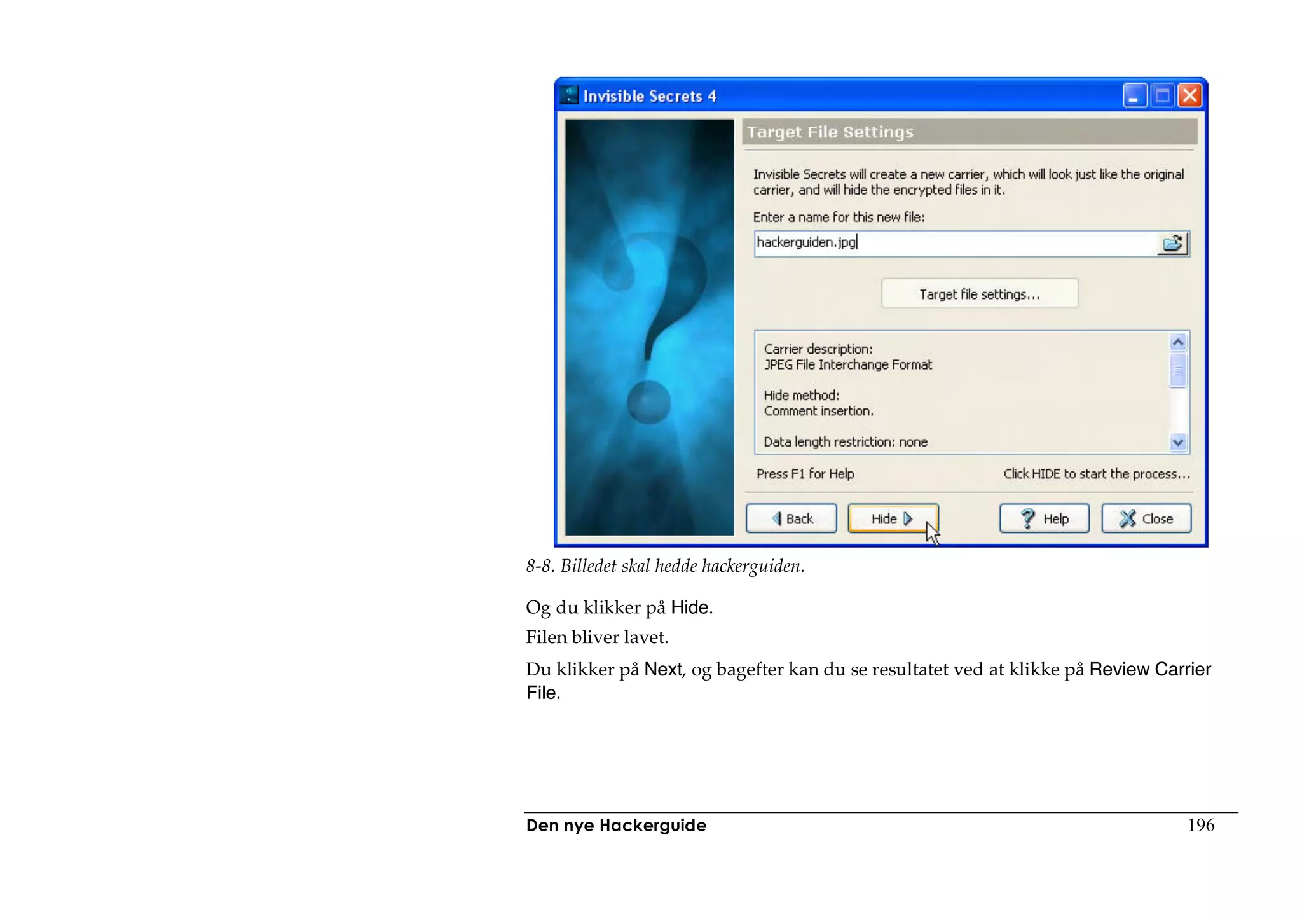Click the Close button with X icon
The width and height of the screenshot is (1302, 921).
[1146, 518]
